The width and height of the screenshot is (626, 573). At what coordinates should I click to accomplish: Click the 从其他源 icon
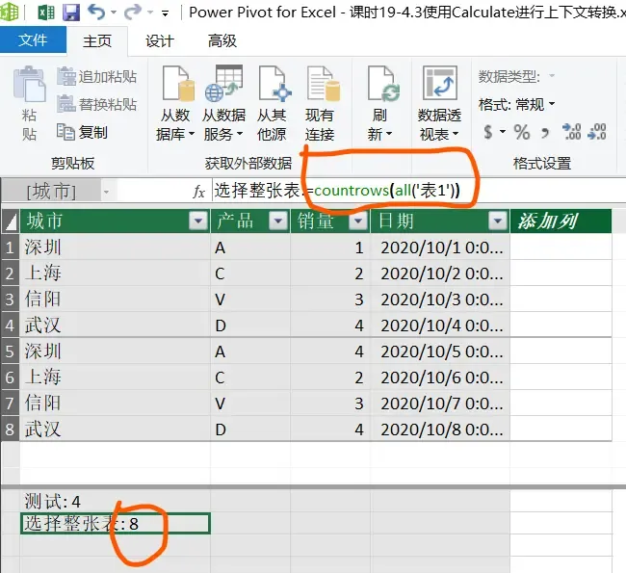click(x=274, y=83)
